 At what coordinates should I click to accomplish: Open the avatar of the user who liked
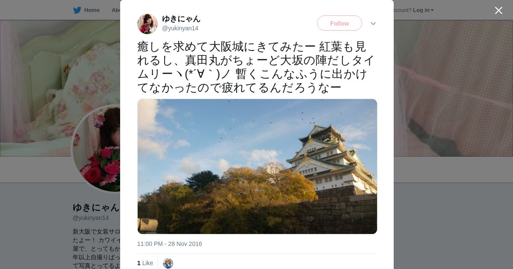tap(168, 263)
